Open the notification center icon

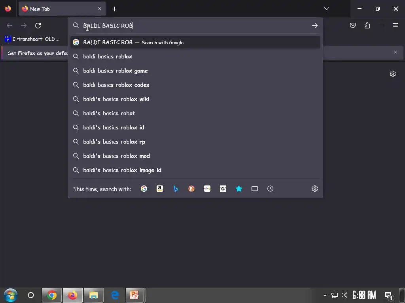[x=389, y=296]
